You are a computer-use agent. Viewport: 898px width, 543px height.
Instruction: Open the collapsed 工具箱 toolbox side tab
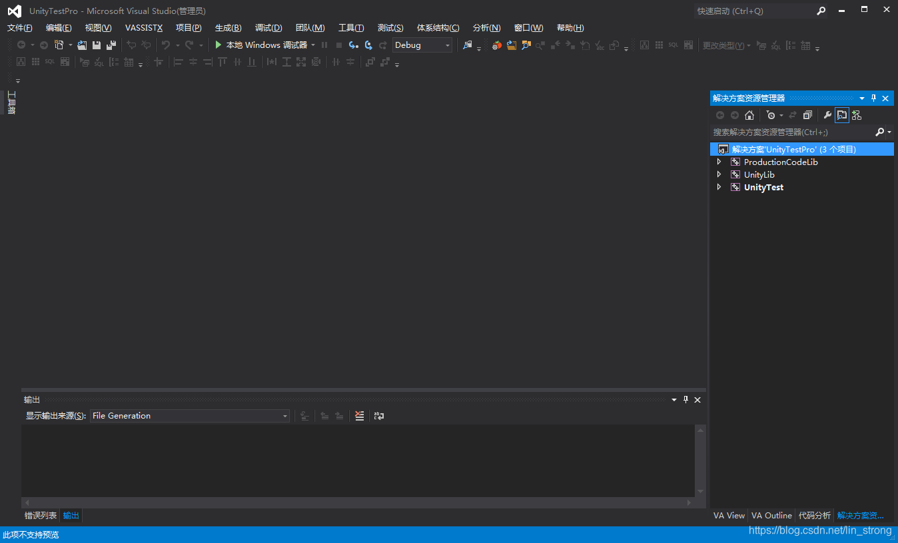click(x=11, y=102)
